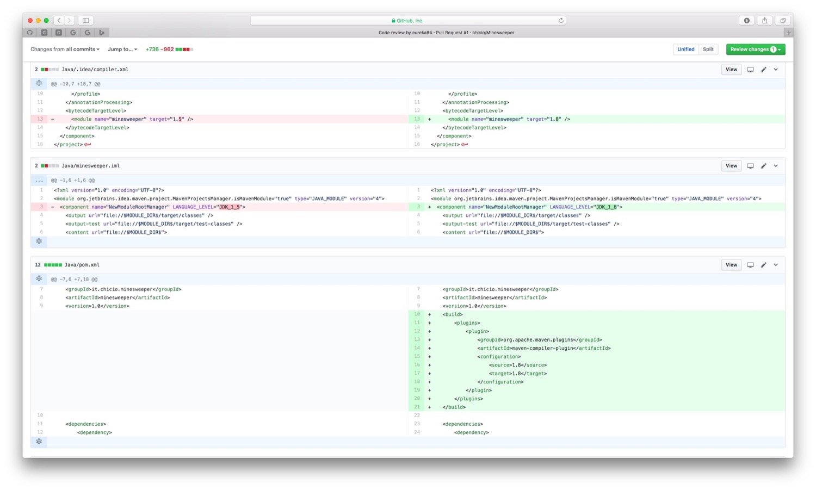The height and width of the screenshot is (490, 816).
Task: Select the 'Code review by eureka84' tab
Action: [446, 33]
